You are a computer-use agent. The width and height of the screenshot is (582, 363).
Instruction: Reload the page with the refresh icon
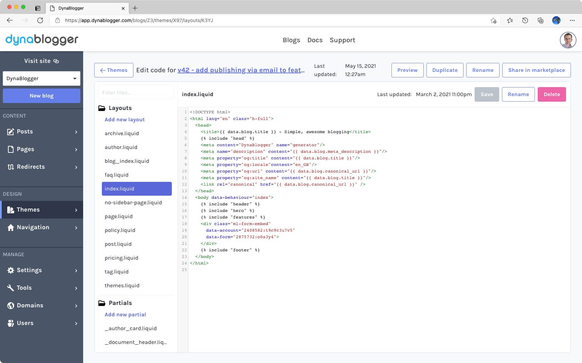[40, 20]
